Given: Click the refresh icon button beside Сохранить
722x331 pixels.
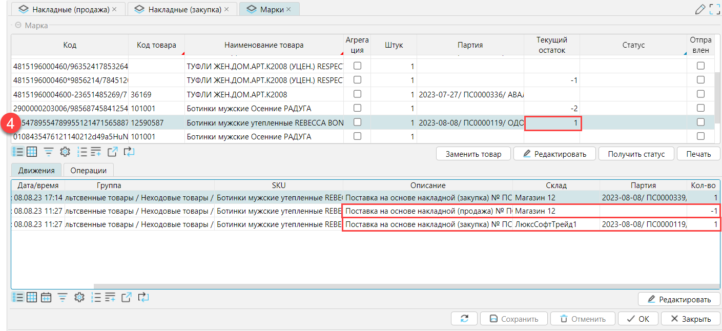Looking at the screenshot, I should [x=465, y=318].
